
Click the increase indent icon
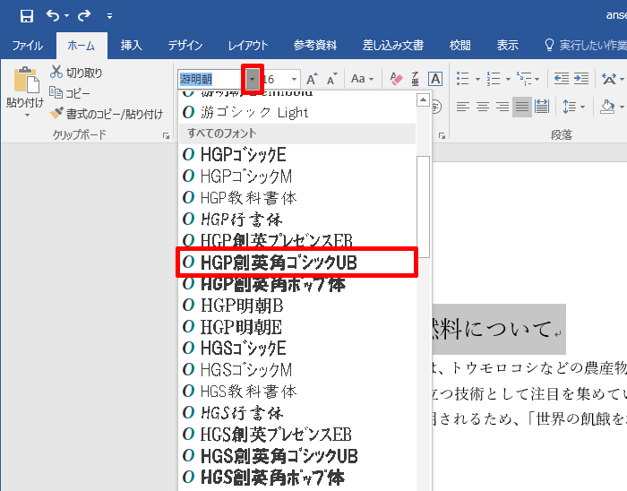581,79
